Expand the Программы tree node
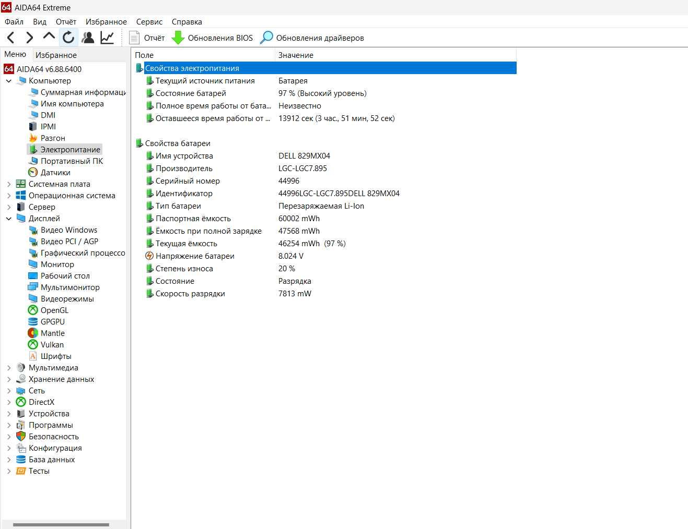The width and height of the screenshot is (688, 529). coord(9,425)
